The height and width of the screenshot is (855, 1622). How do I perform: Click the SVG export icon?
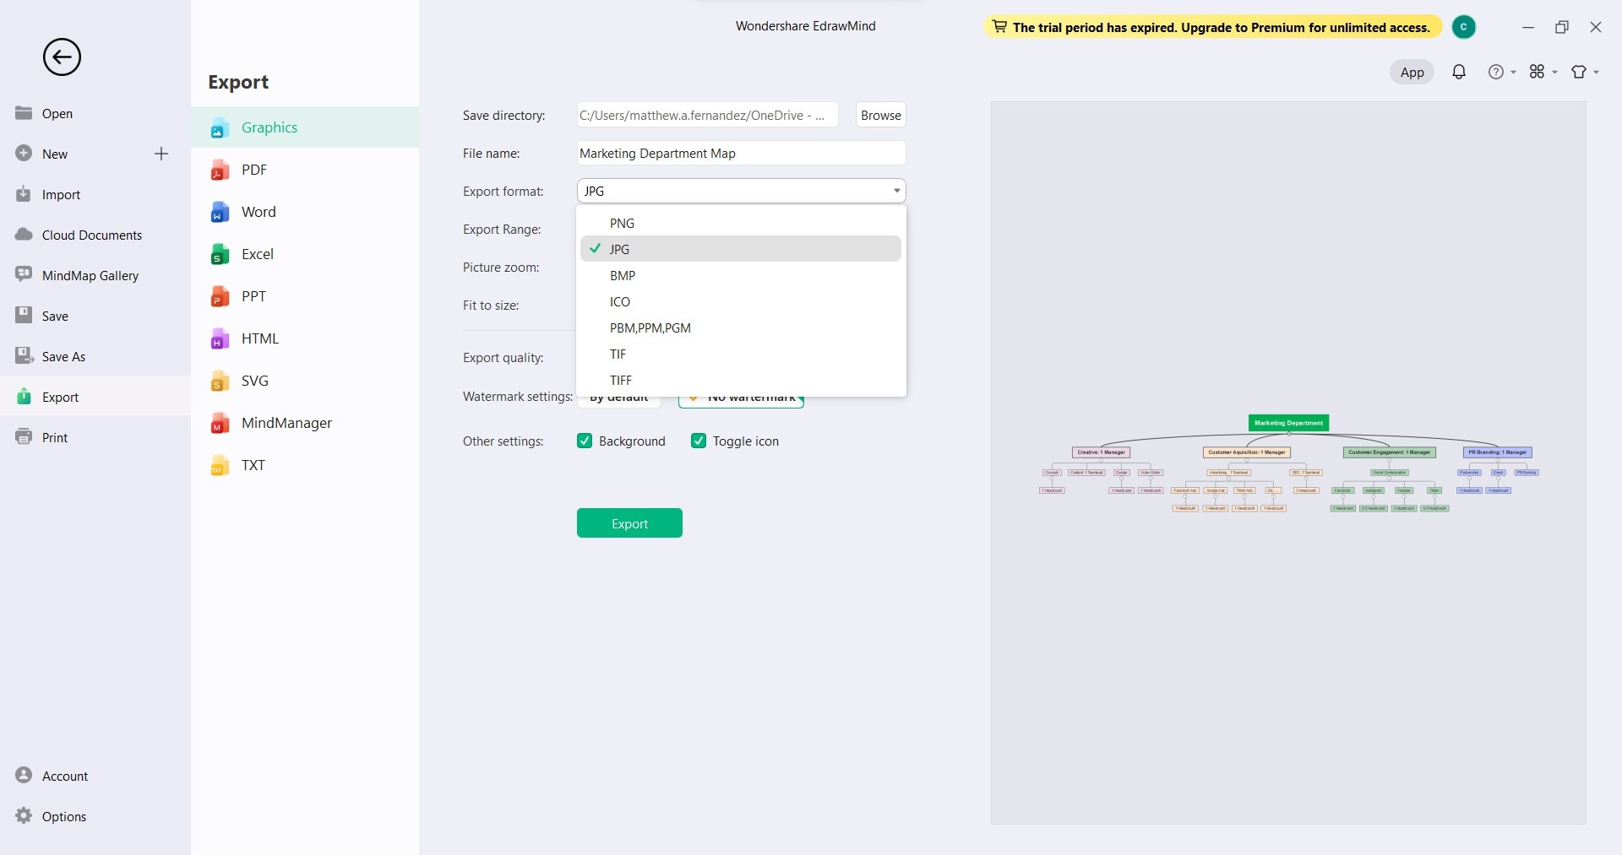point(220,381)
